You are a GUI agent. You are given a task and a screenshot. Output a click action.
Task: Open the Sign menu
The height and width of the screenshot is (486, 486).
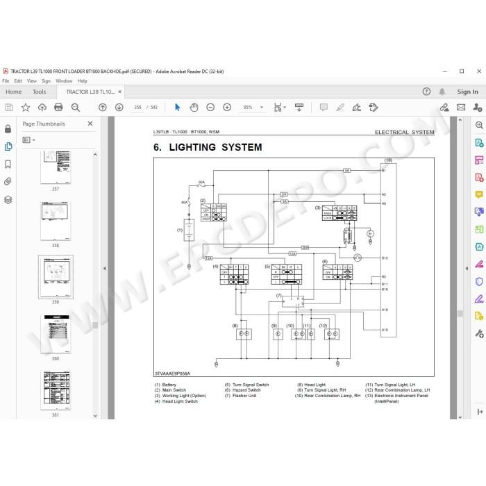tap(47, 81)
